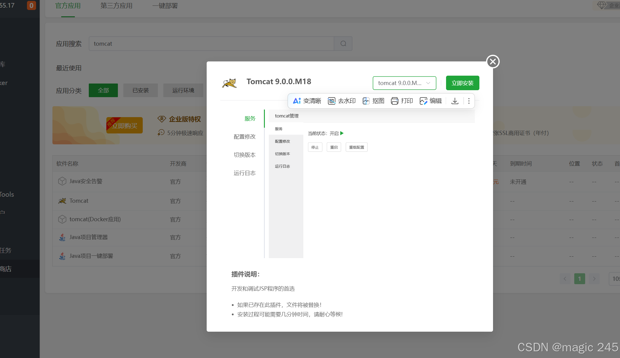This screenshot has height=358, width=620.
Task: Select the 已安装 category filter
Action: pyautogui.click(x=141, y=90)
